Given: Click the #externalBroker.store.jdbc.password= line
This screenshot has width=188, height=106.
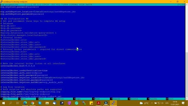Looking at the screenshot, I should tap(23, 59).
